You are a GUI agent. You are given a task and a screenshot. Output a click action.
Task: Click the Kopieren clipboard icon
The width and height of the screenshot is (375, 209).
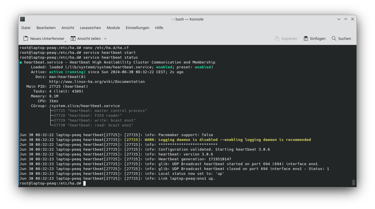click(x=276, y=38)
